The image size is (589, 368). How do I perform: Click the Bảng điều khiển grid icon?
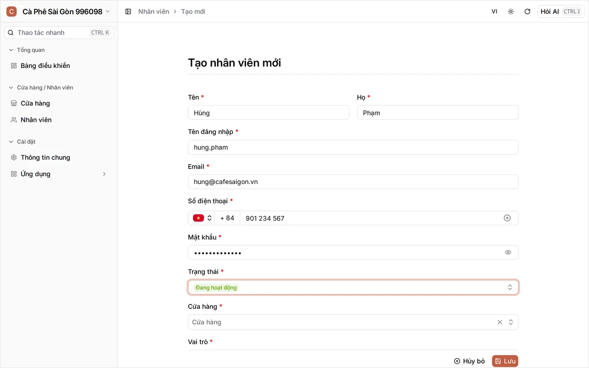[14, 66]
